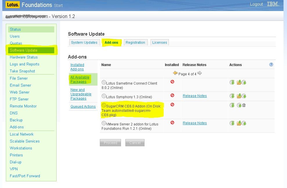
Task: Click the IBM logo in the header
Action: (x=273, y=4)
